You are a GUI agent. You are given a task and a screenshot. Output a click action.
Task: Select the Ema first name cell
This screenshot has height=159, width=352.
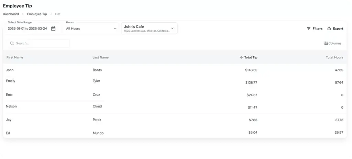(9, 95)
